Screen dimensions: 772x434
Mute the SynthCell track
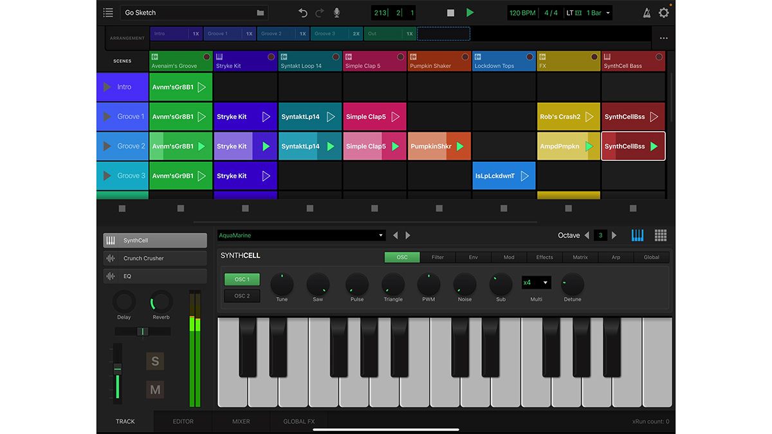pos(154,389)
